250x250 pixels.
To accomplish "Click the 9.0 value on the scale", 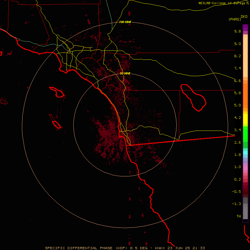I will (x=237, y=44).
